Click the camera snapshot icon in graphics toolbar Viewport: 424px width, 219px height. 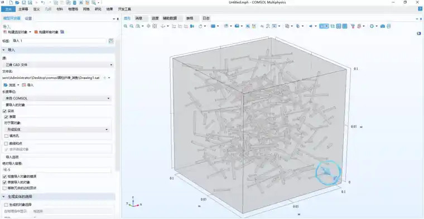[382, 26]
